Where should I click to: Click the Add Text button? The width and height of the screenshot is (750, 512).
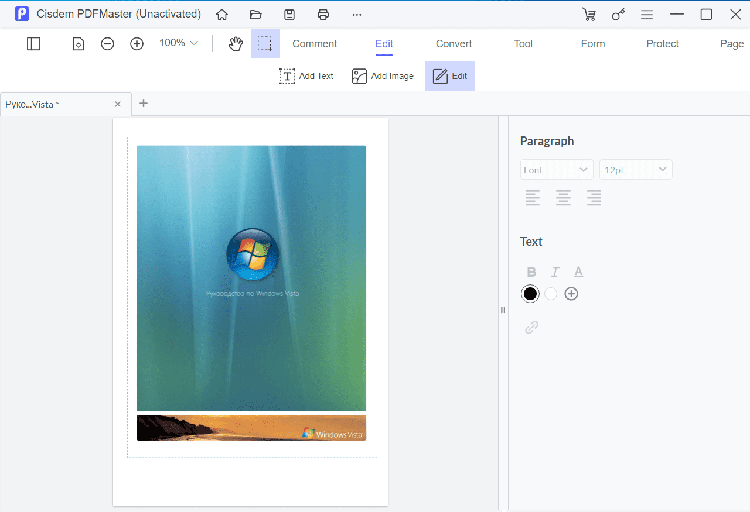coord(306,76)
